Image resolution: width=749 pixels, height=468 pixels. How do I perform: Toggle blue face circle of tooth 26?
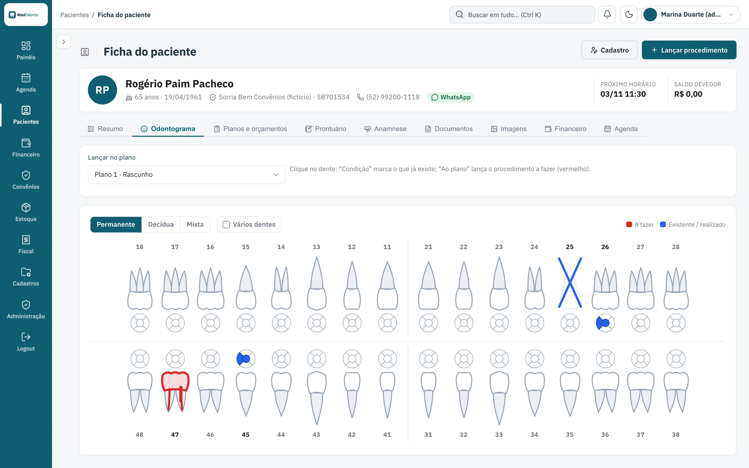point(605,323)
